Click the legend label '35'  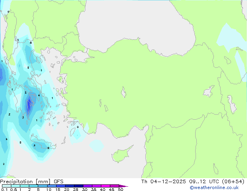pyautogui.click(x=94, y=189)
